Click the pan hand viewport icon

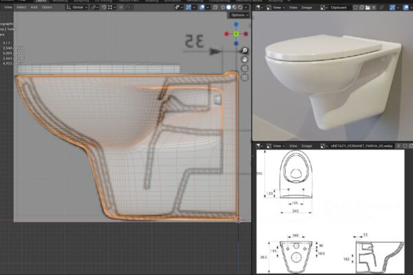click(244, 60)
